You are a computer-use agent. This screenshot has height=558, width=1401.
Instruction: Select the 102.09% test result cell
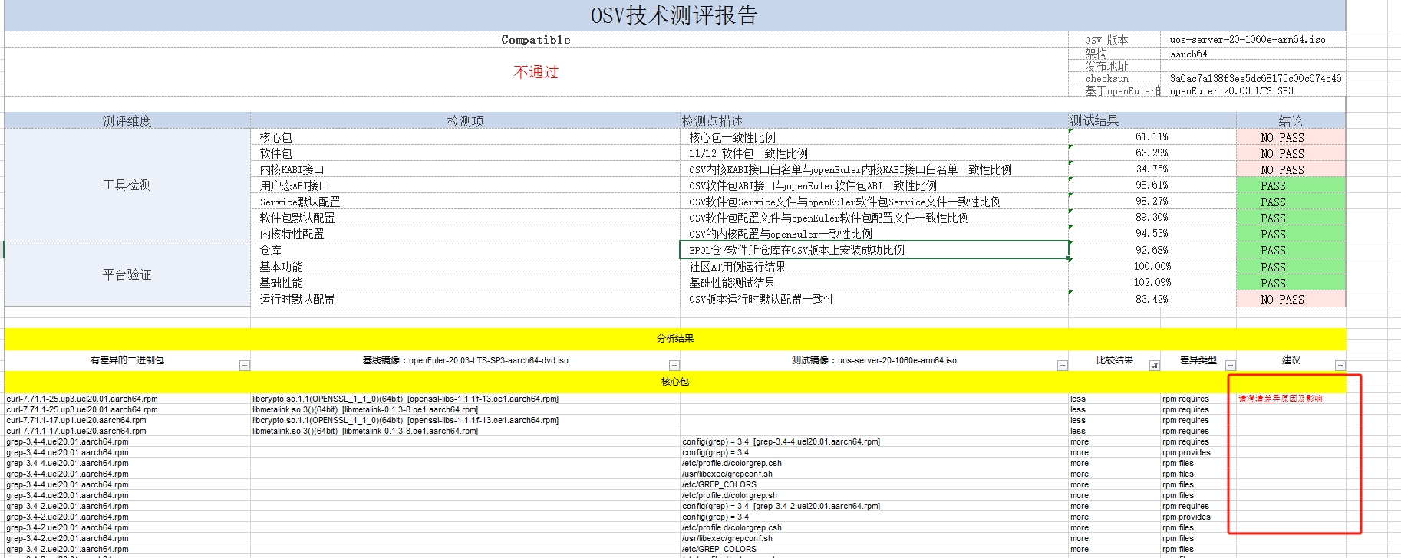(1152, 283)
